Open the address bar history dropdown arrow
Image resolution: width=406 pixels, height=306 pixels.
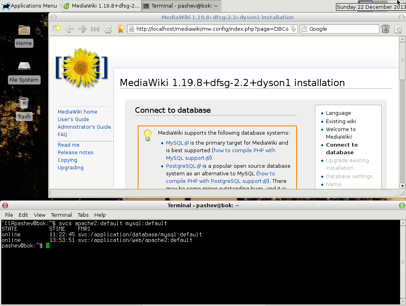293,29
